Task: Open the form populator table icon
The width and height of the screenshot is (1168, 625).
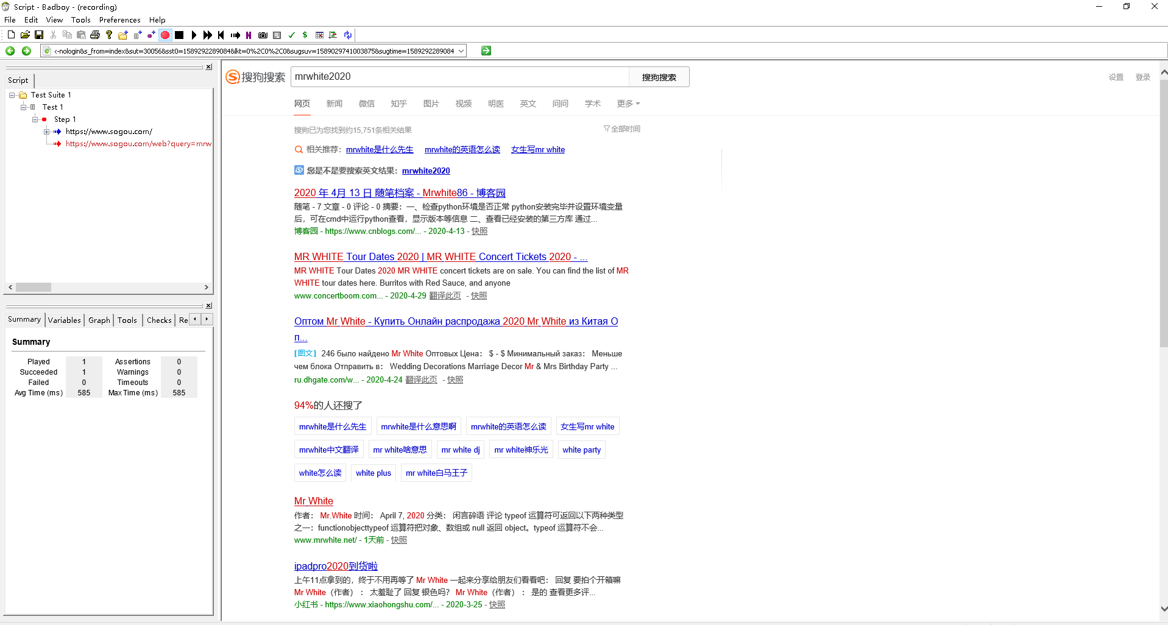Action: pyautogui.click(x=319, y=35)
